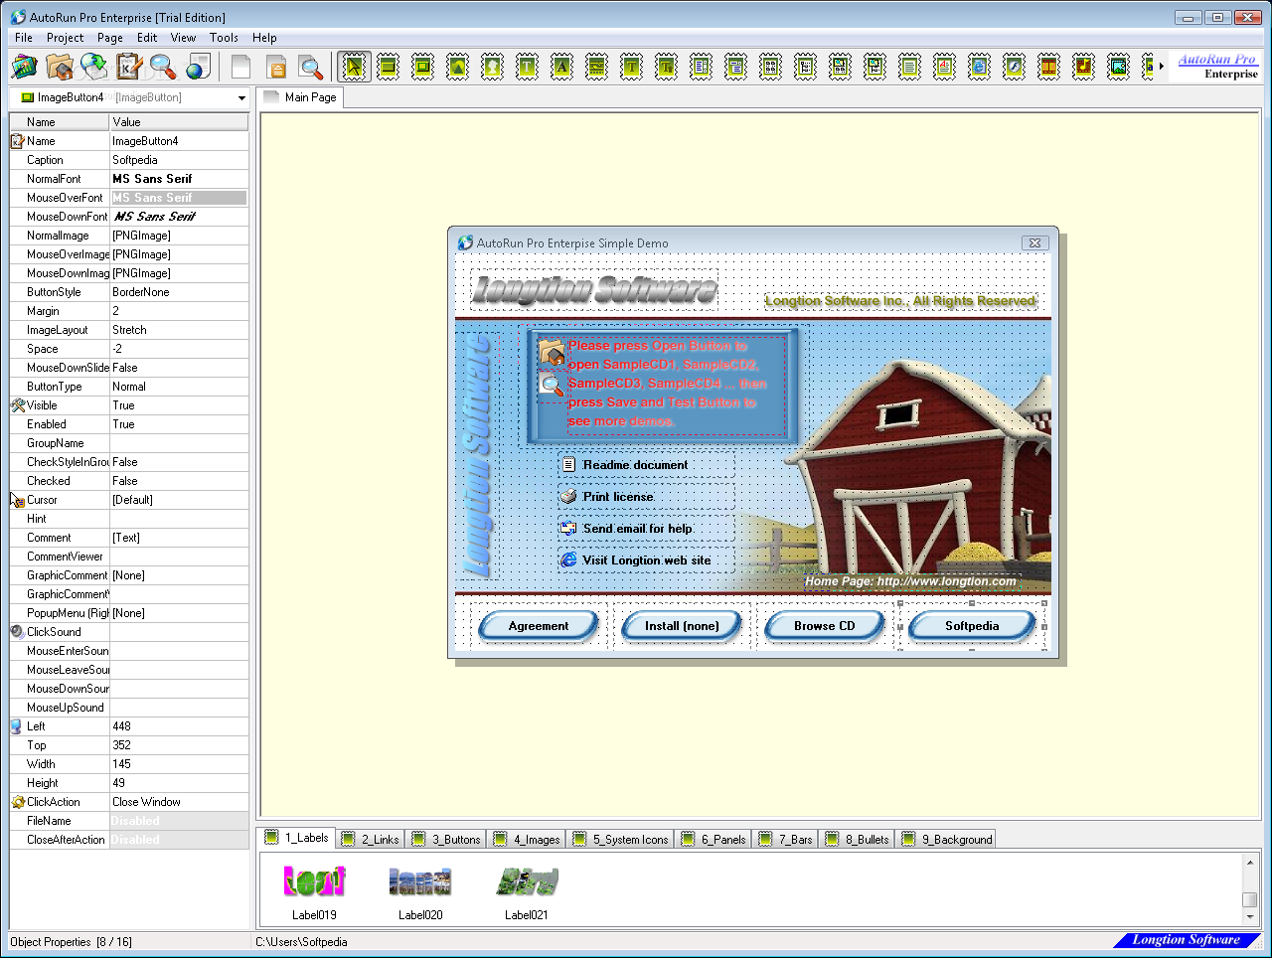Click the Home Page longtion.com link

(x=911, y=581)
